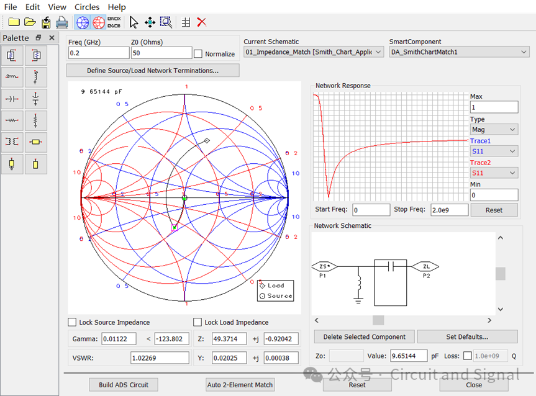Open the Edit menu

coord(32,7)
